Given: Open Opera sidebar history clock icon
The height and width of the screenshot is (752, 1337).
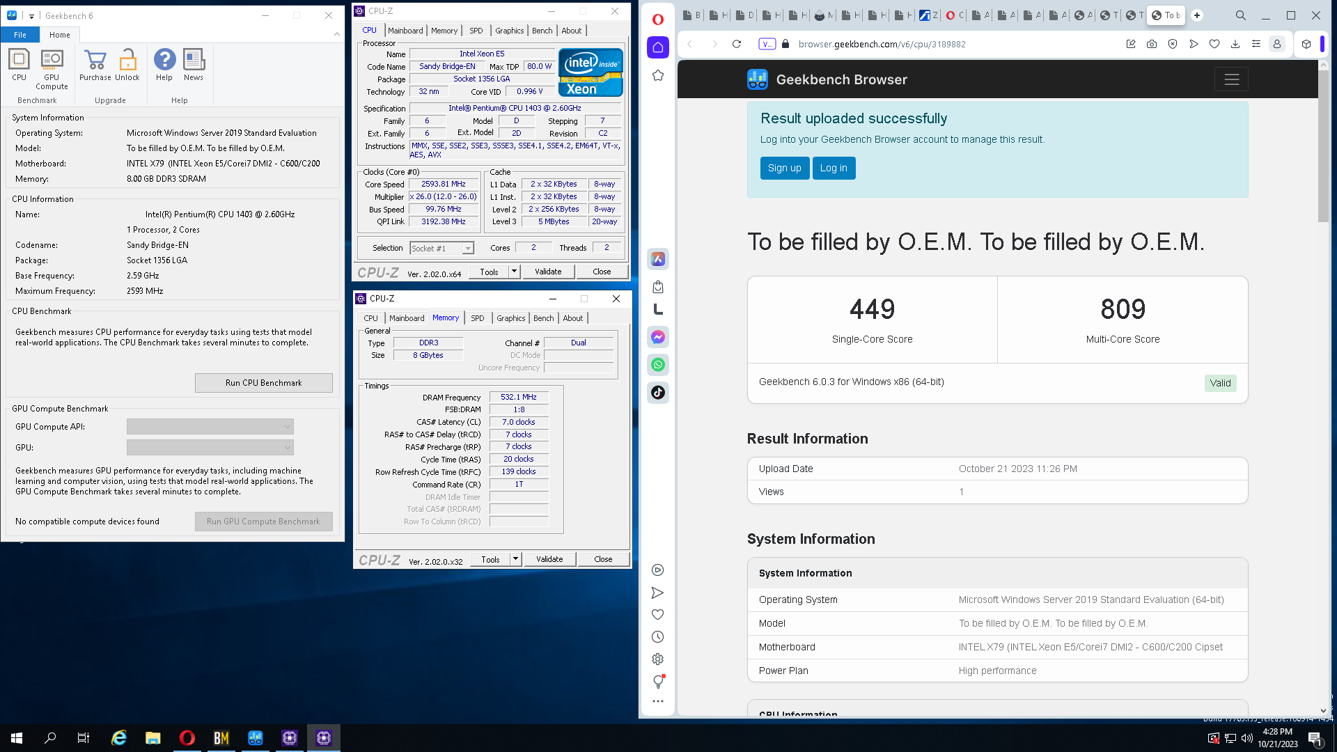Looking at the screenshot, I should click(658, 637).
